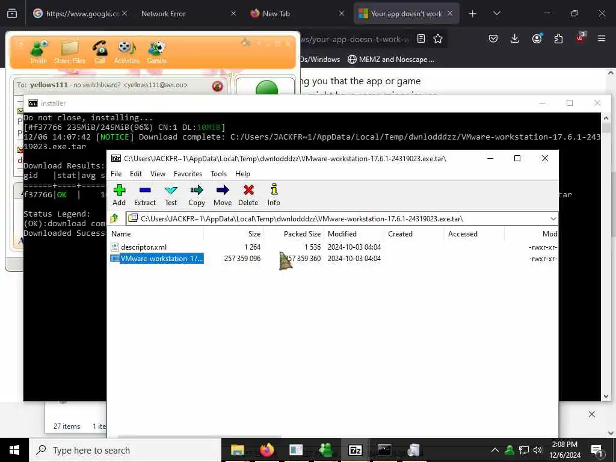Switch to the google.com browser tab
Image resolution: width=616 pixels, height=462 pixels.
click(x=80, y=14)
